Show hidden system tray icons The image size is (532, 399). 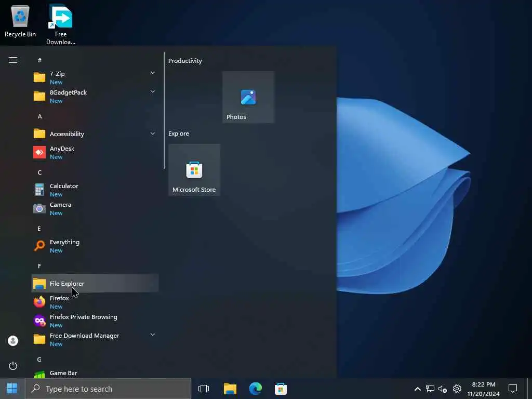[418, 389]
